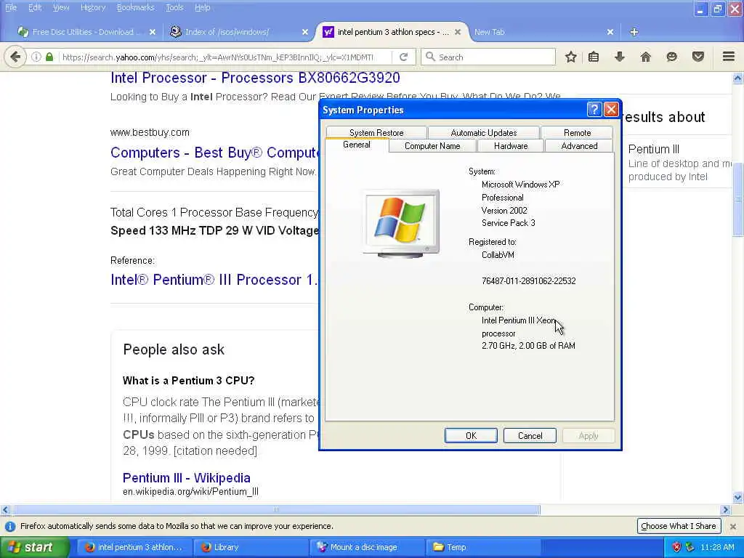The image size is (744, 558).
Task: Switch to Library taskbar window
Action: [249, 547]
